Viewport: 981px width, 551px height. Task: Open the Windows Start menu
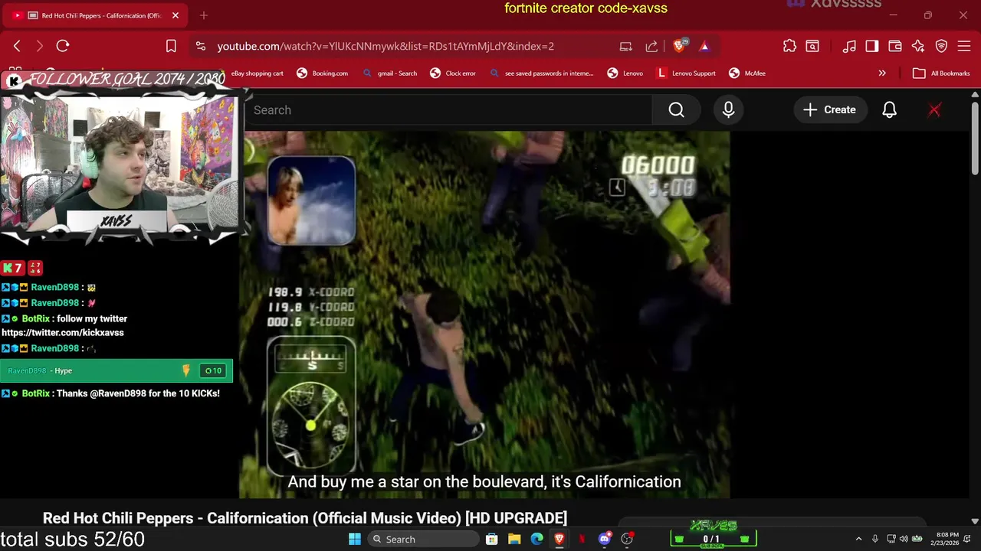tap(355, 540)
